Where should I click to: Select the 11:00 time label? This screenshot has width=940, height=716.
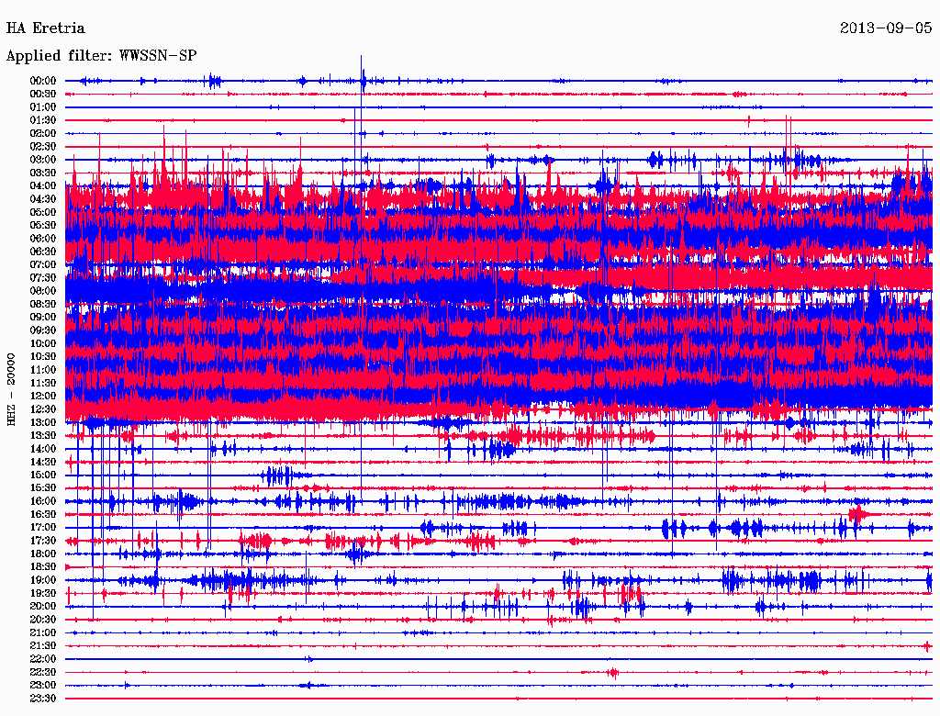pyautogui.click(x=43, y=370)
